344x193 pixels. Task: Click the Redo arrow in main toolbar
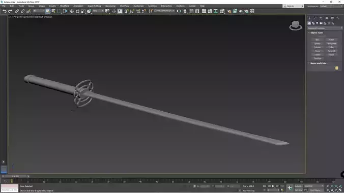tap(10, 11)
